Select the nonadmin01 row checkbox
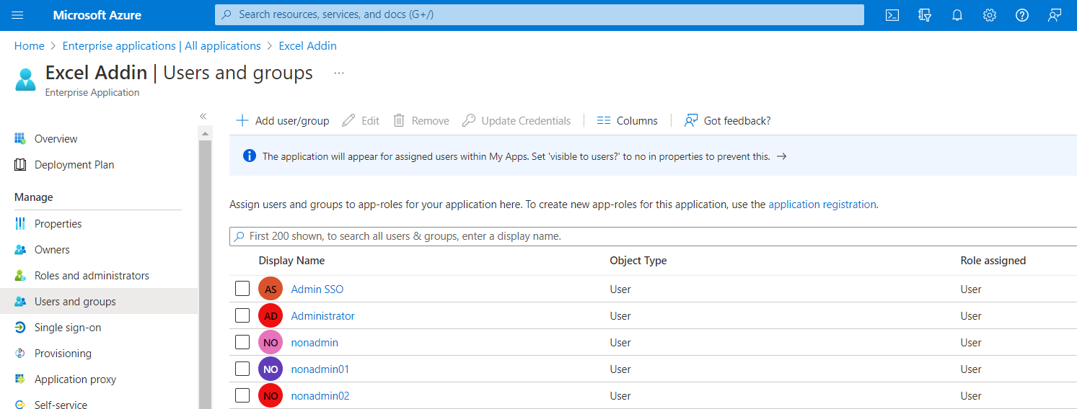This screenshot has height=409, width=1077. pos(242,369)
